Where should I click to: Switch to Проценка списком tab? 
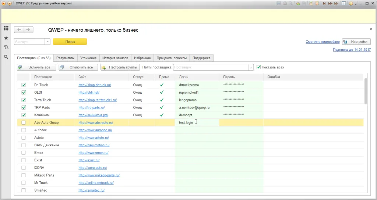tap(172, 58)
